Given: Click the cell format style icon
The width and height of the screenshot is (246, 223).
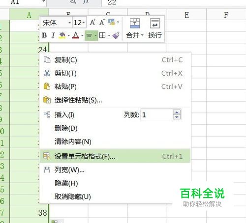Looking at the screenshot, I should tap(112, 22).
